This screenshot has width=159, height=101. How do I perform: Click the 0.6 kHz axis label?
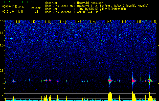(x=2, y=96)
